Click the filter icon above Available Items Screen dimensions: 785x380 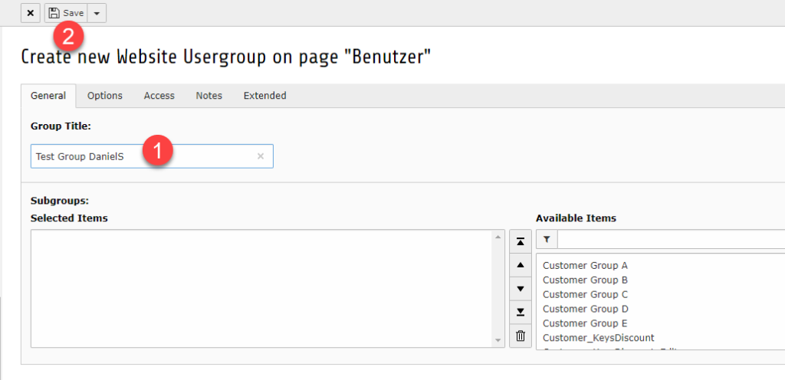(x=547, y=240)
